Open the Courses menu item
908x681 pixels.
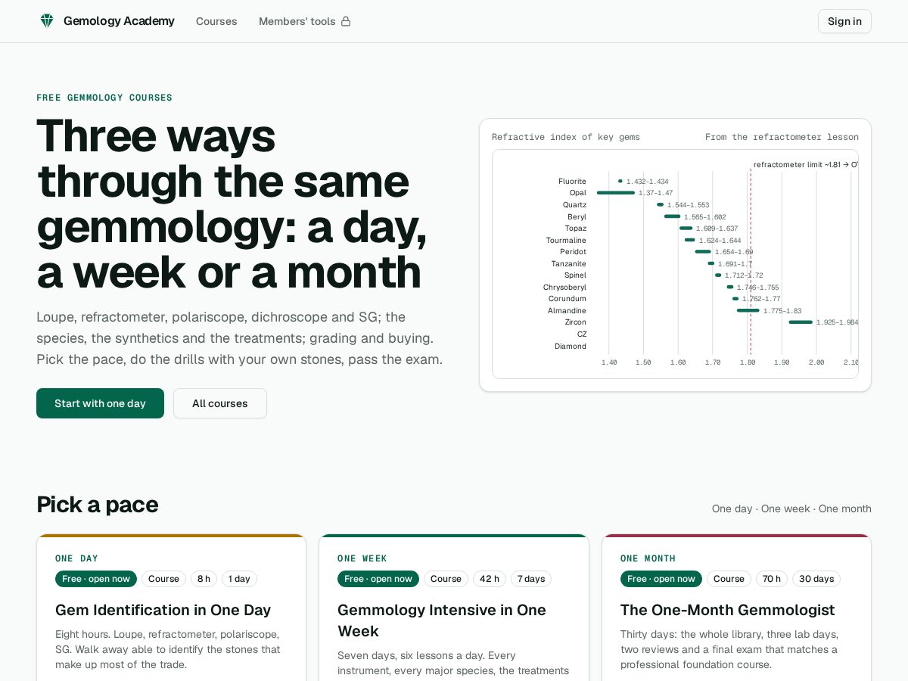coord(216,21)
